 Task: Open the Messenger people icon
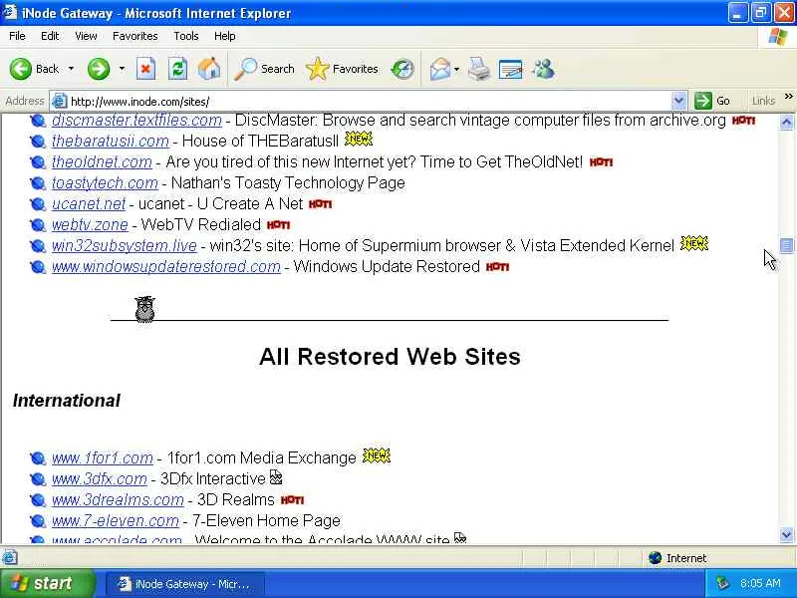[x=543, y=69]
